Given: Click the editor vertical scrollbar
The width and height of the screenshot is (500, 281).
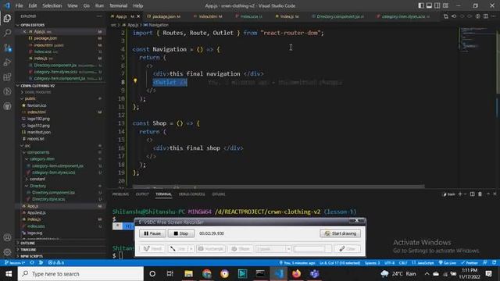Looking at the screenshot, I should [x=498, y=61].
